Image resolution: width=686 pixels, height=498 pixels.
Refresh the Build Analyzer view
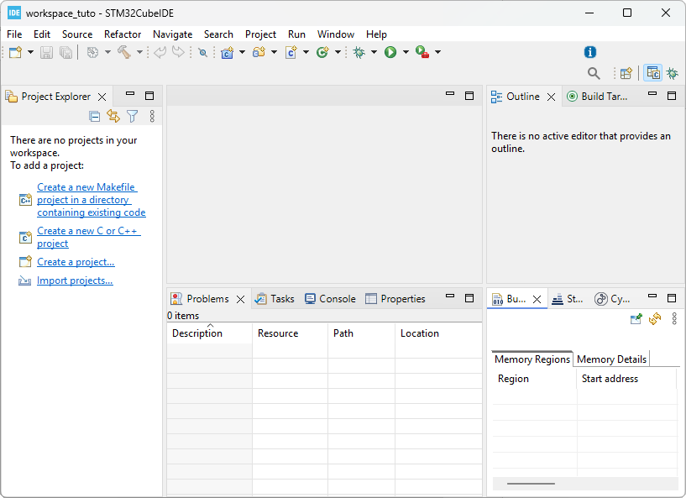[655, 319]
